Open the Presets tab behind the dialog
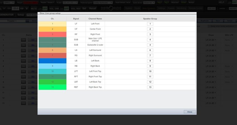The height and width of the screenshot is (125, 237). tap(171, 8)
